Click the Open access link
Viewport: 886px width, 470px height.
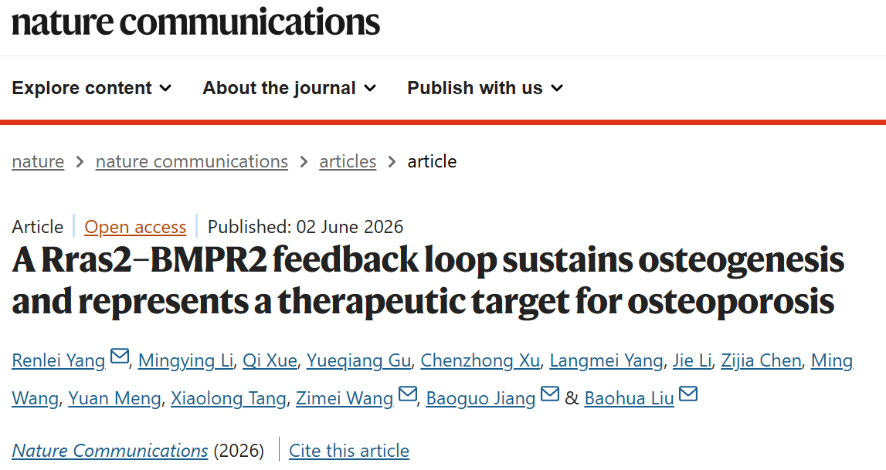point(135,227)
